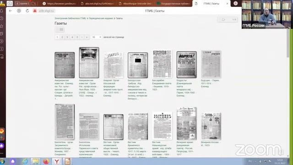Click Бюллетень Исполкома Парижского совета title

(x=88, y=150)
